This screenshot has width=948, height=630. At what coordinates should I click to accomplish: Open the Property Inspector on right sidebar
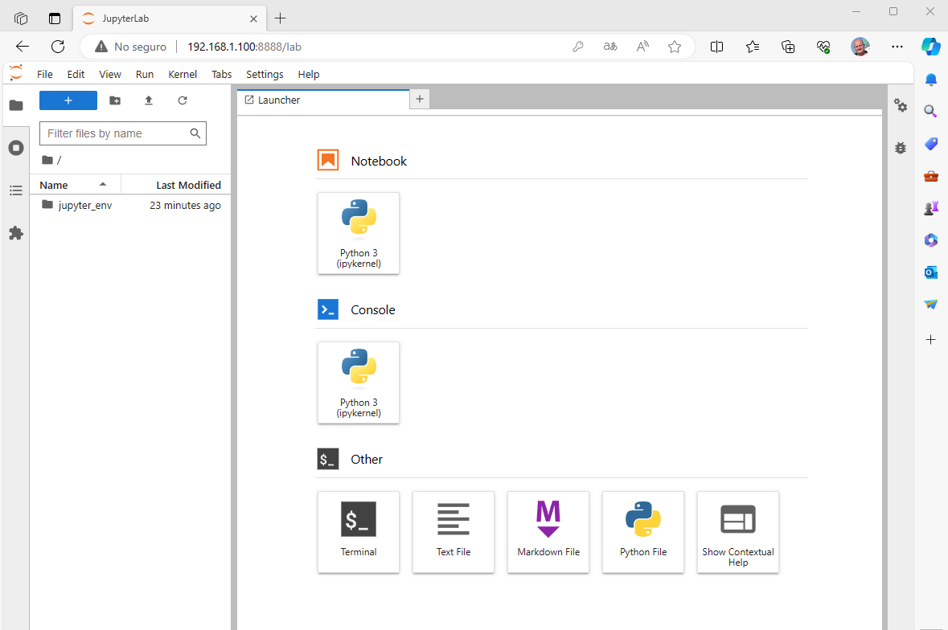[x=901, y=106]
